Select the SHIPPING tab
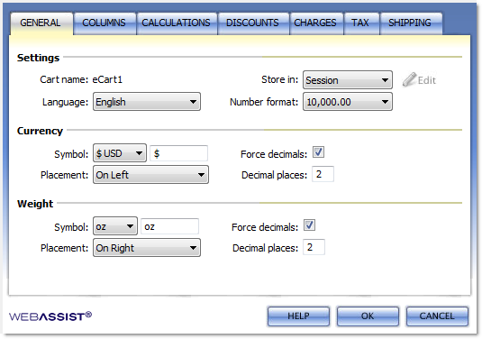482x339 pixels. [411, 23]
